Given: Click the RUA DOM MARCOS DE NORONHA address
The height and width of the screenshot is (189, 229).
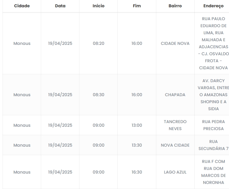Looking at the screenshot, I should (213, 172).
